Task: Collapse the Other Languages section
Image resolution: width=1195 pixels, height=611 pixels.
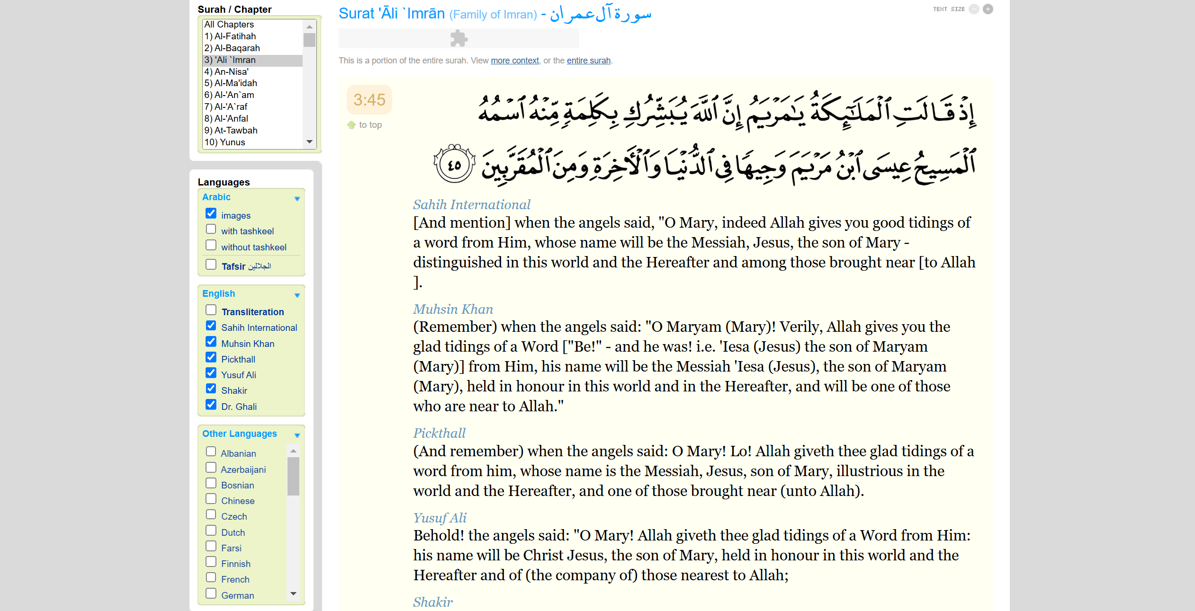Action: 297,435
